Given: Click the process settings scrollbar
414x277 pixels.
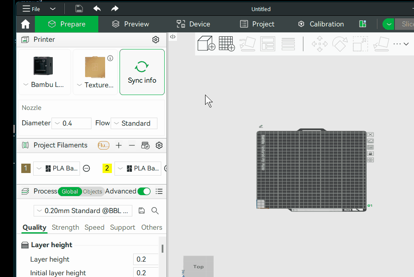Looking at the screenshot, I should [x=163, y=248].
